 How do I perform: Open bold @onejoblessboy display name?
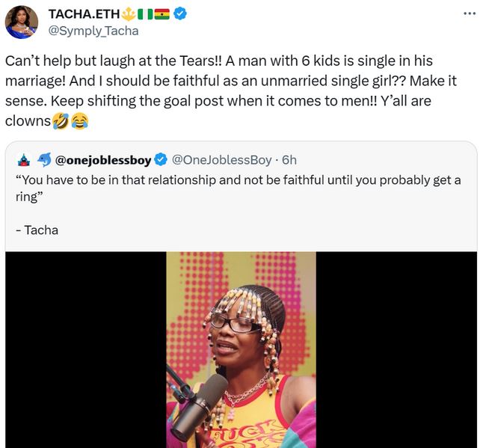[103, 159]
